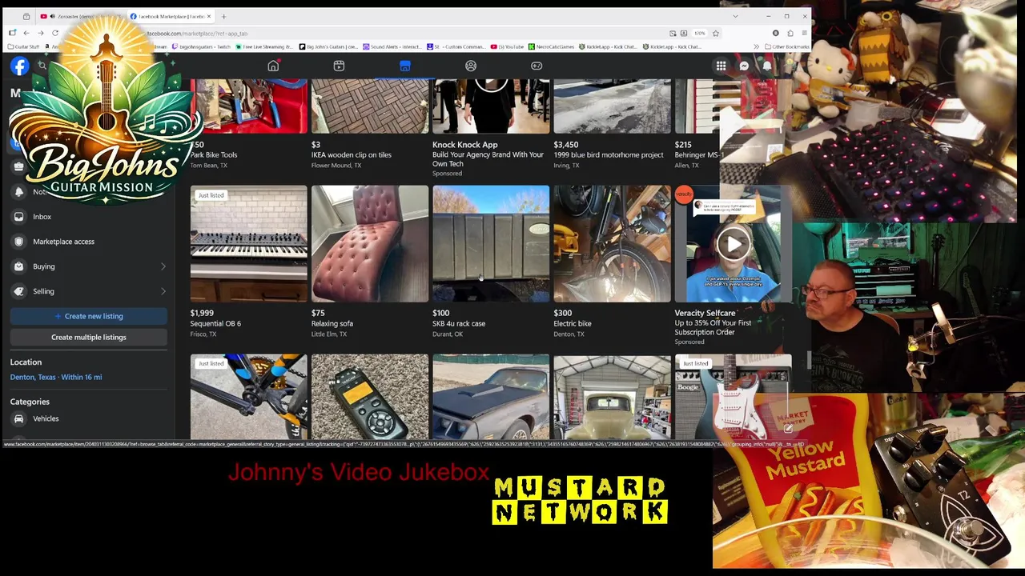
Task: Open the Facebook notifications bell in header
Action: click(x=767, y=66)
